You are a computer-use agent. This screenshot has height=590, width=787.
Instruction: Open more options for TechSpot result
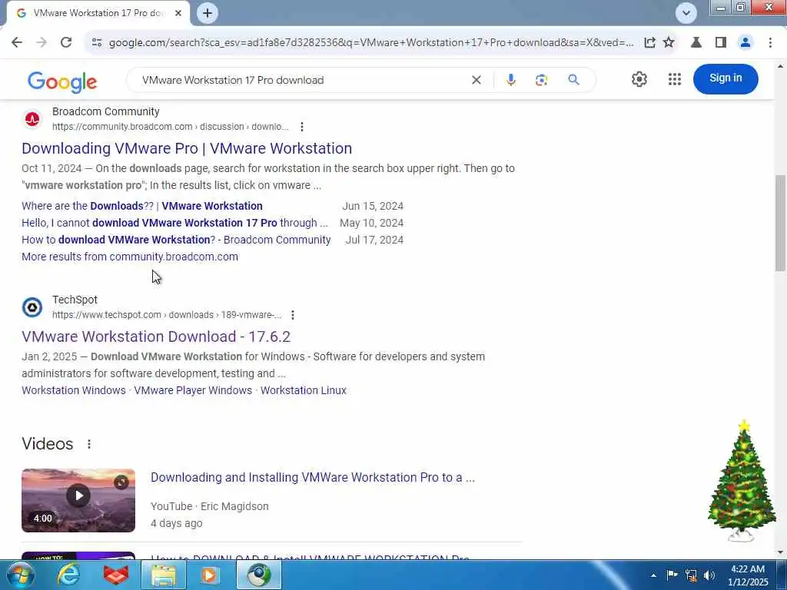pyautogui.click(x=293, y=315)
